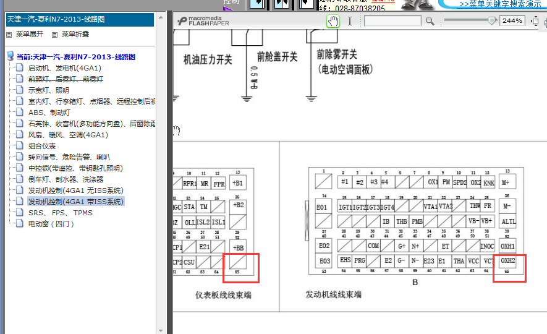
Task: Click the first panel layout icon
Action: coord(257,4)
